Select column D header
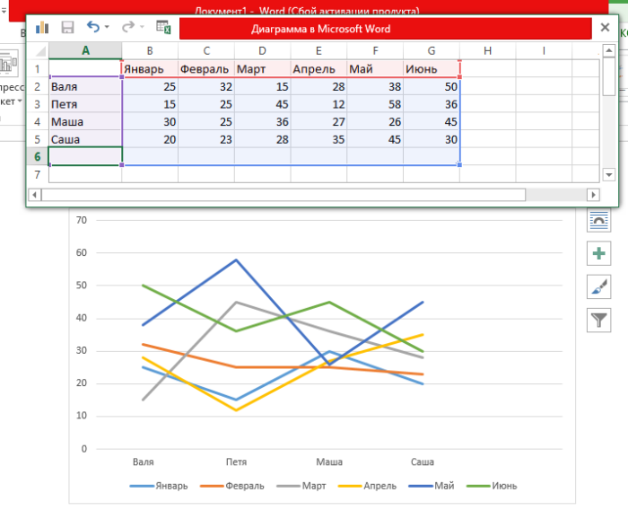Image resolution: width=628 pixels, height=519 pixels. point(262,51)
